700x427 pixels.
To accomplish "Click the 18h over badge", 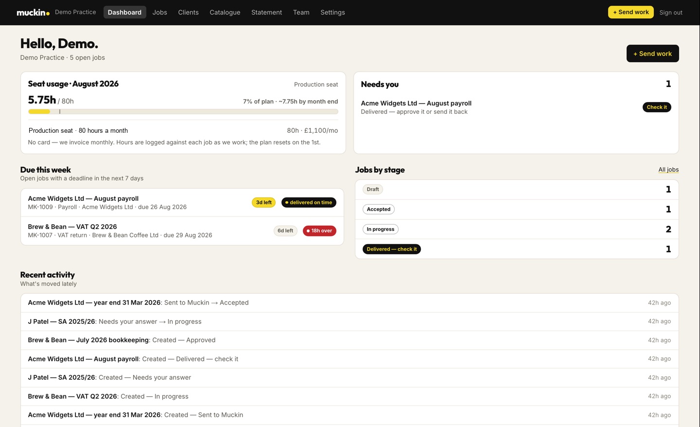I will click(319, 231).
